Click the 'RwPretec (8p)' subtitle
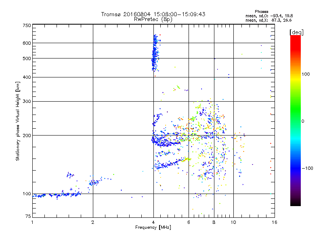Screen dimensions: 323x242 [153, 19]
